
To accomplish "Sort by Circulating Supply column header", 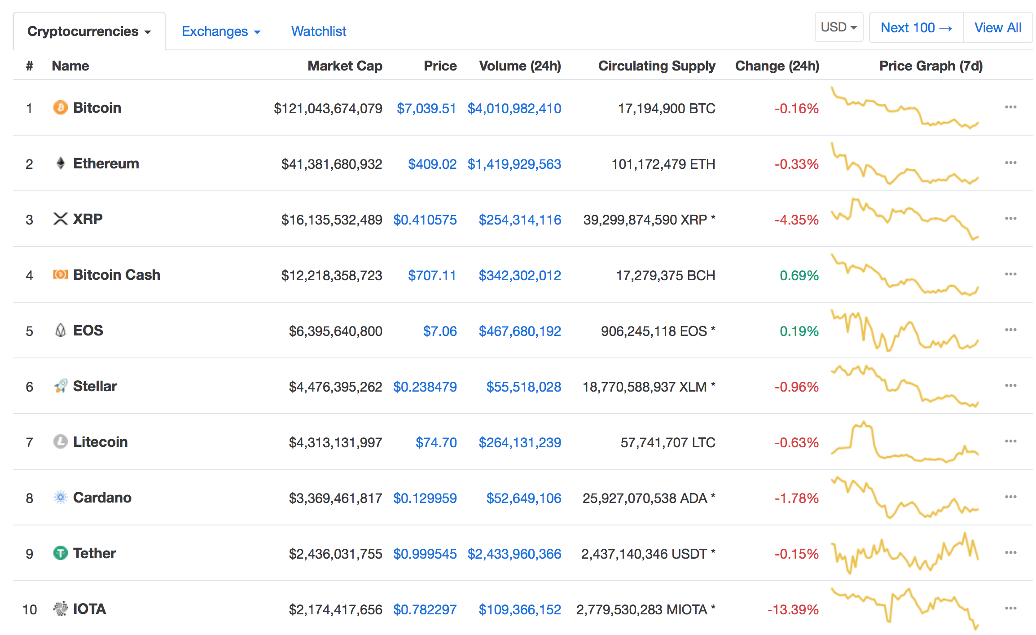I will pyautogui.click(x=657, y=66).
